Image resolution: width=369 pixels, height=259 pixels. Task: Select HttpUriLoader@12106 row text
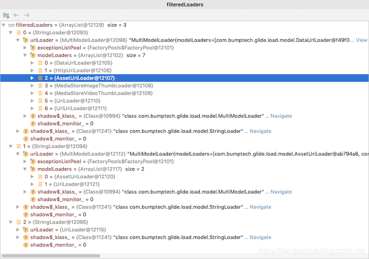coord(78,70)
